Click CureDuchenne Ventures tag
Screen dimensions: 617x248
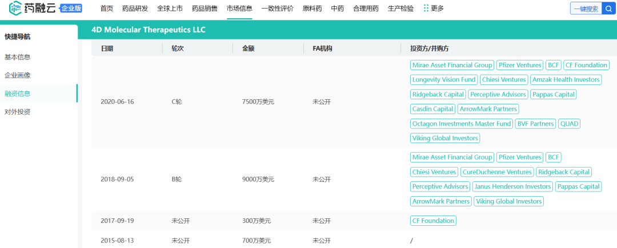tap(497, 172)
